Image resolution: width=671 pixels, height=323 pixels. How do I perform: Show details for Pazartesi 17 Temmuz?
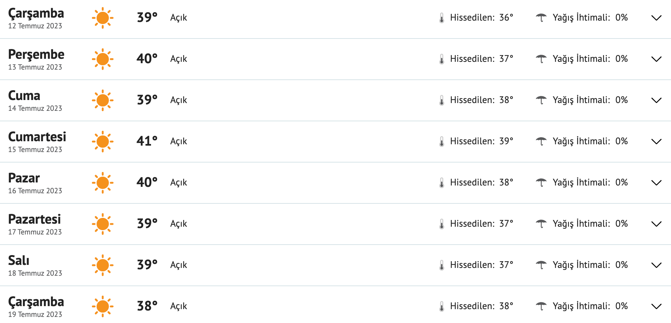click(656, 224)
